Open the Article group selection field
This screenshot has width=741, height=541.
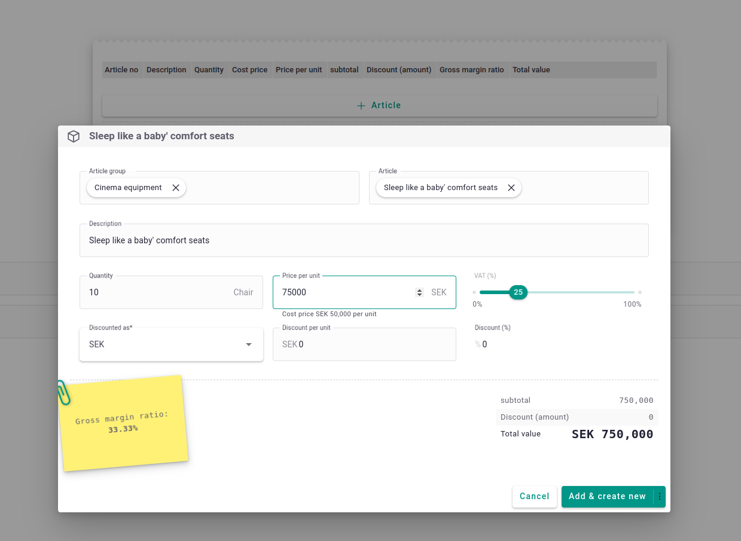269,188
